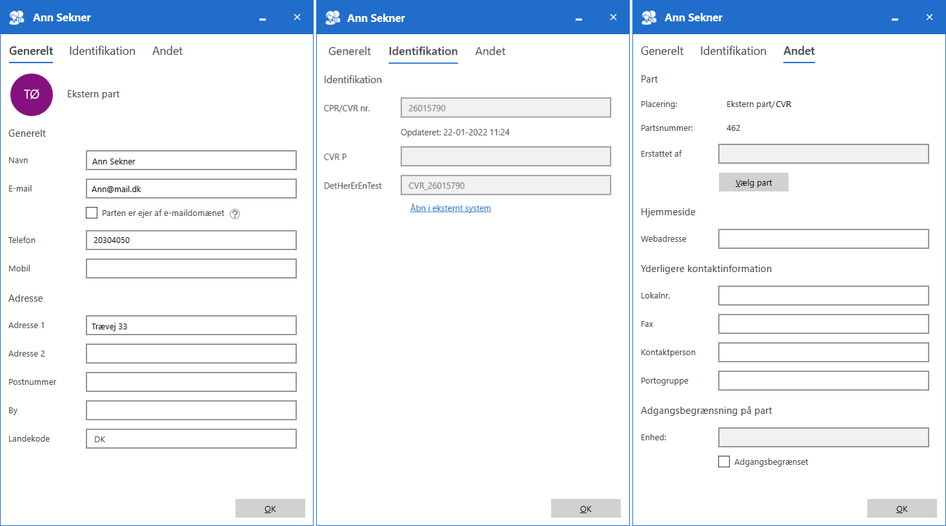Tick the Adgangsbegrænset checkbox
Image resolution: width=946 pixels, height=526 pixels.
click(724, 462)
